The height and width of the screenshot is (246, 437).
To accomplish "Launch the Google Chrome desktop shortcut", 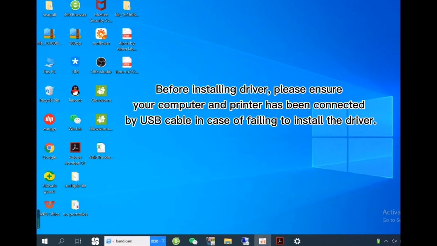I will coord(49,151).
